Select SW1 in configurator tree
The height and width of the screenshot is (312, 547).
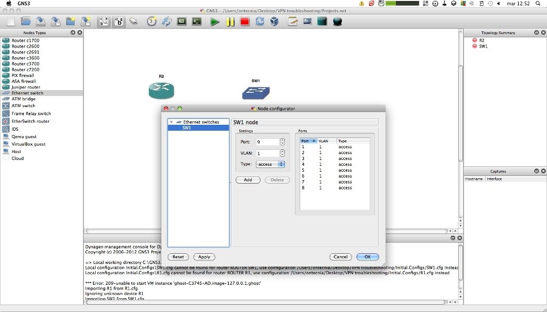199,128
